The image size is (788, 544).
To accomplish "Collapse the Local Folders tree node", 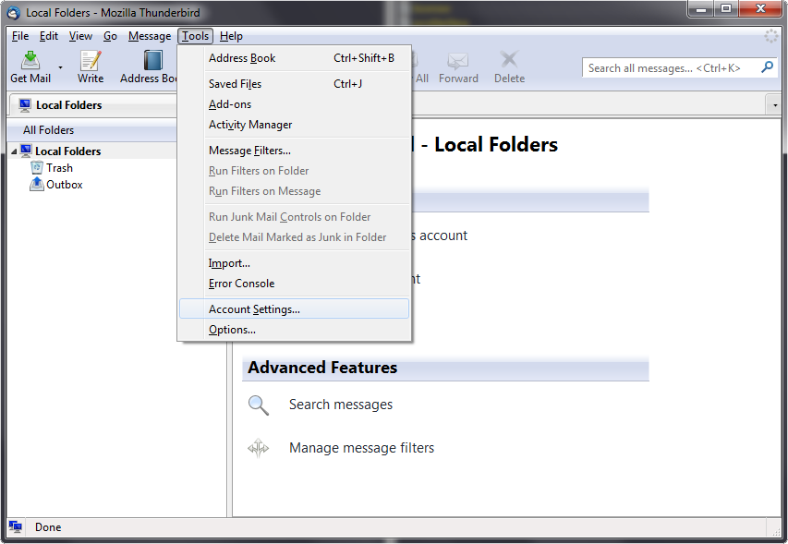I will [14, 151].
